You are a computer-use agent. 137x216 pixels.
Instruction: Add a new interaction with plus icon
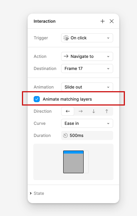[103, 21]
